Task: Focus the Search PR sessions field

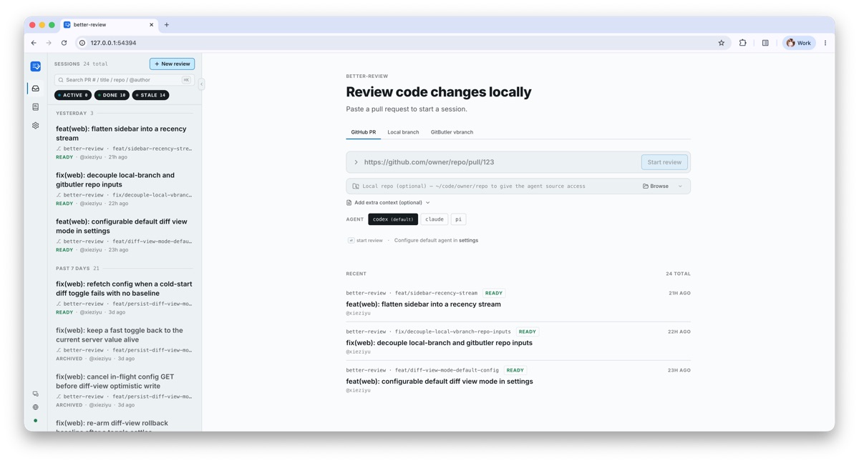Action: 124,80
